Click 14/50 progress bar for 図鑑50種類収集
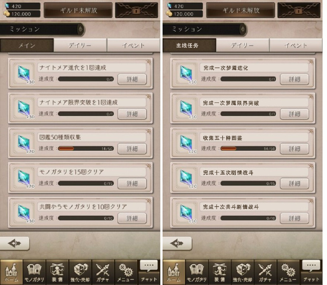This screenshot has width=327, height=285. tap(86, 148)
